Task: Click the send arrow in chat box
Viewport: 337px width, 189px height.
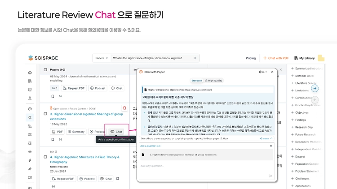Action: [270, 176]
